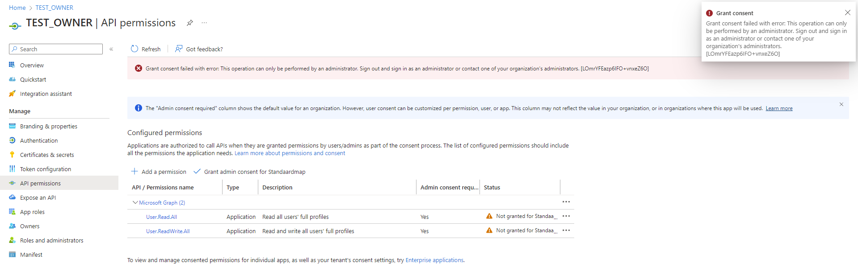Pin the TEST_OWNER API permissions page
The width and height of the screenshot is (858, 267).
pyautogui.click(x=190, y=23)
